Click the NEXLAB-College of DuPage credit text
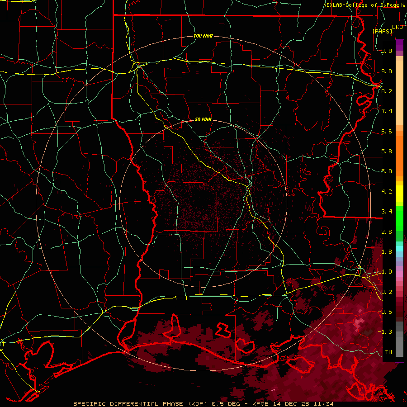The image size is (407, 407). [361, 5]
